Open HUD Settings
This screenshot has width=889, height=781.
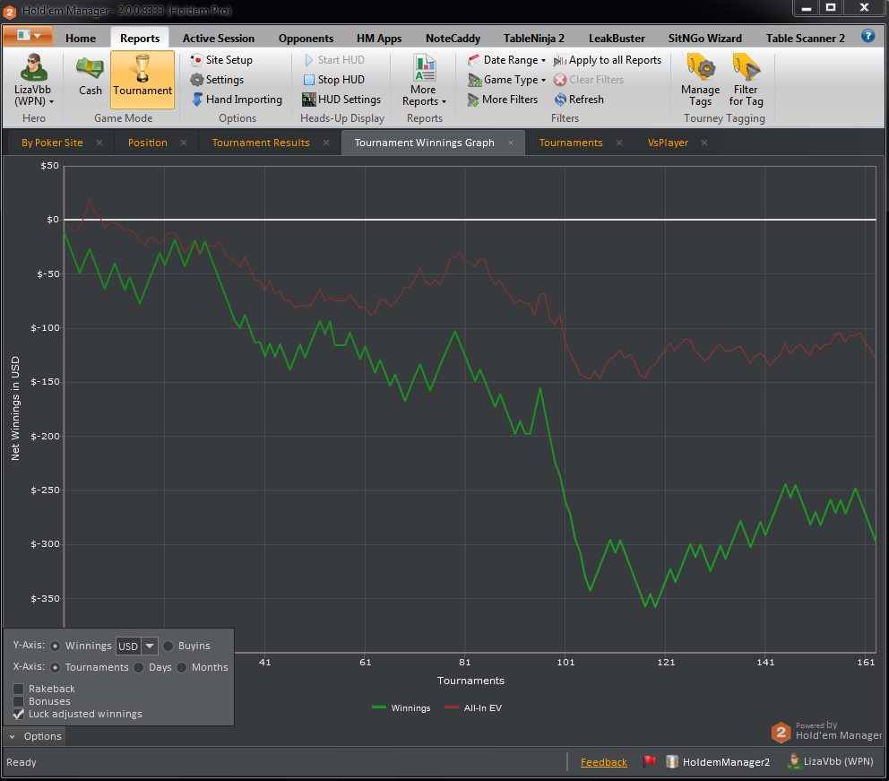tap(341, 100)
